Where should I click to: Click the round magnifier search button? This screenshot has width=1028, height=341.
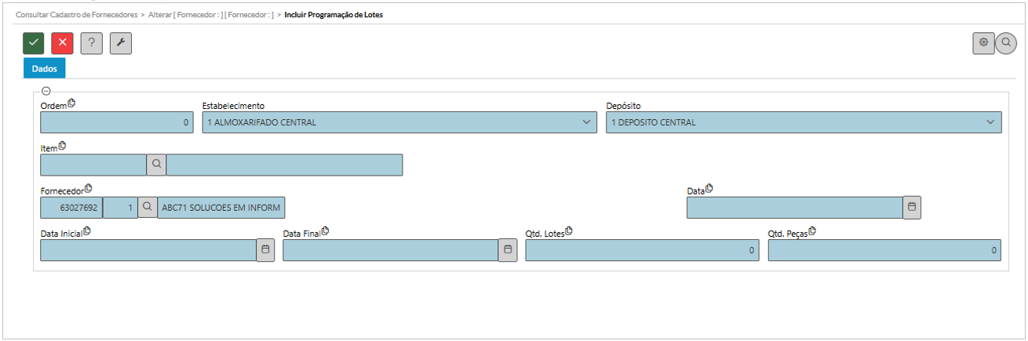(x=1006, y=44)
